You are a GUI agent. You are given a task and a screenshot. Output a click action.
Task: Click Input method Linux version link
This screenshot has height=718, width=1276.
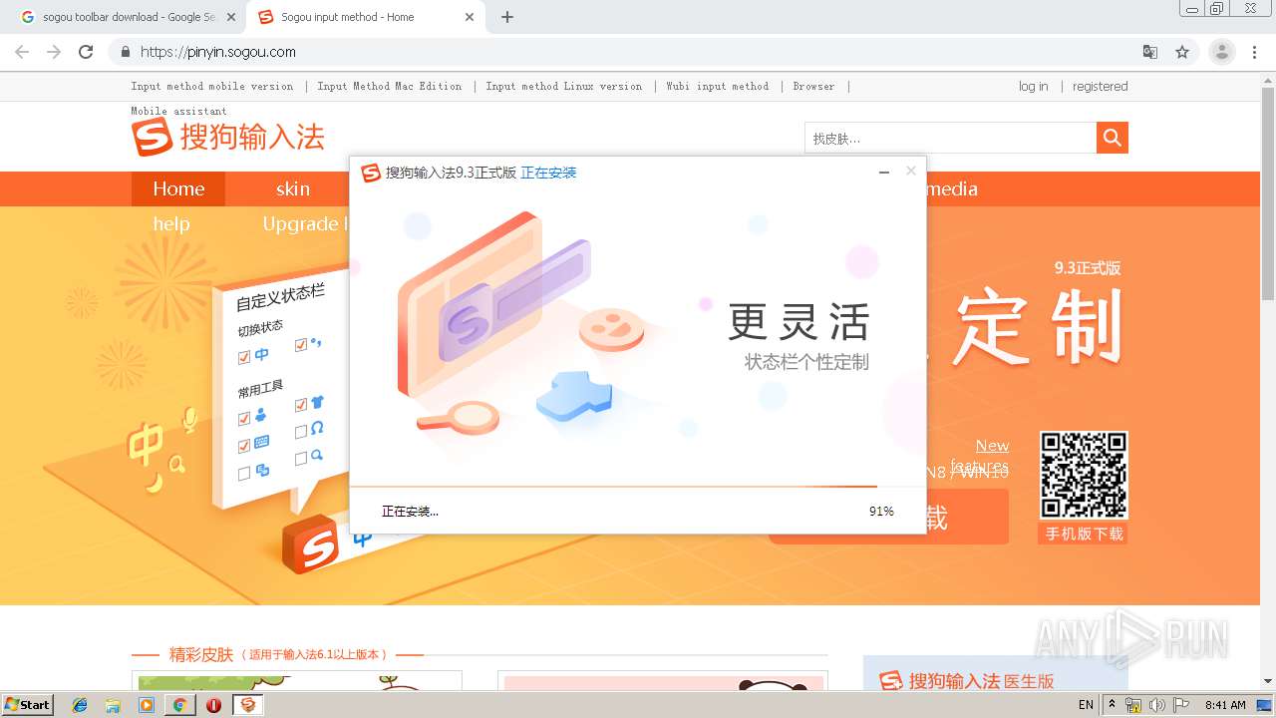pyautogui.click(x=564, y=87)
